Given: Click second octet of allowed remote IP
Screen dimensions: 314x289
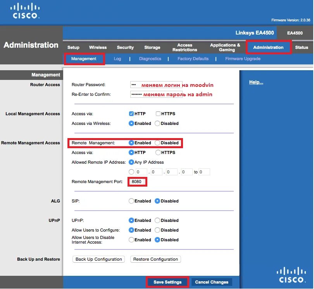Looking at the screenshot, I should pos(156,172).
